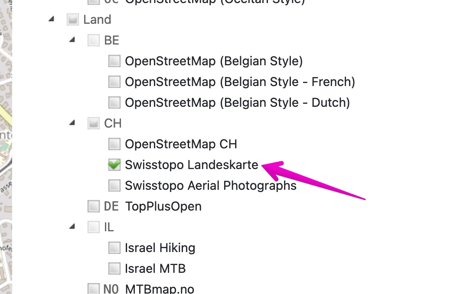The image size is (470, 294).
Task: Collapse the IL group triangle
Action: point(72,227)
